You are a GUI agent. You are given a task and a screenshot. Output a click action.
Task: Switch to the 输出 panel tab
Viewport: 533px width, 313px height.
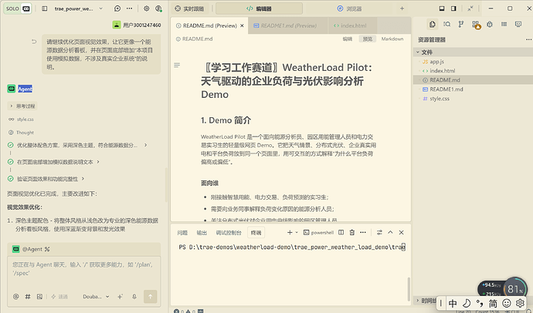click(x=202, y=233)
